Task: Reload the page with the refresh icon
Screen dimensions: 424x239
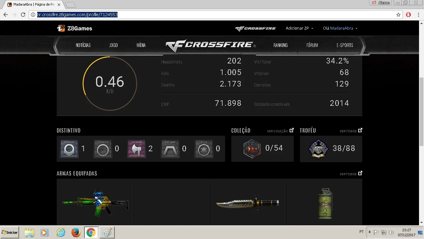Action: coord(23,15)
